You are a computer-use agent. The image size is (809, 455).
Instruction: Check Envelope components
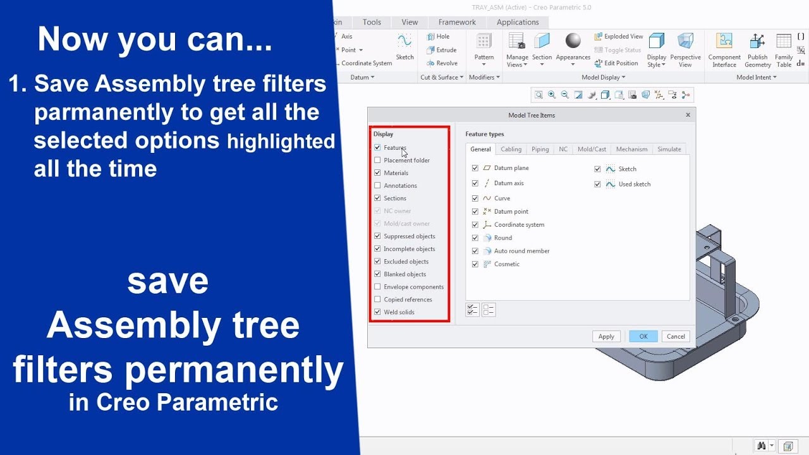[377, 287]
